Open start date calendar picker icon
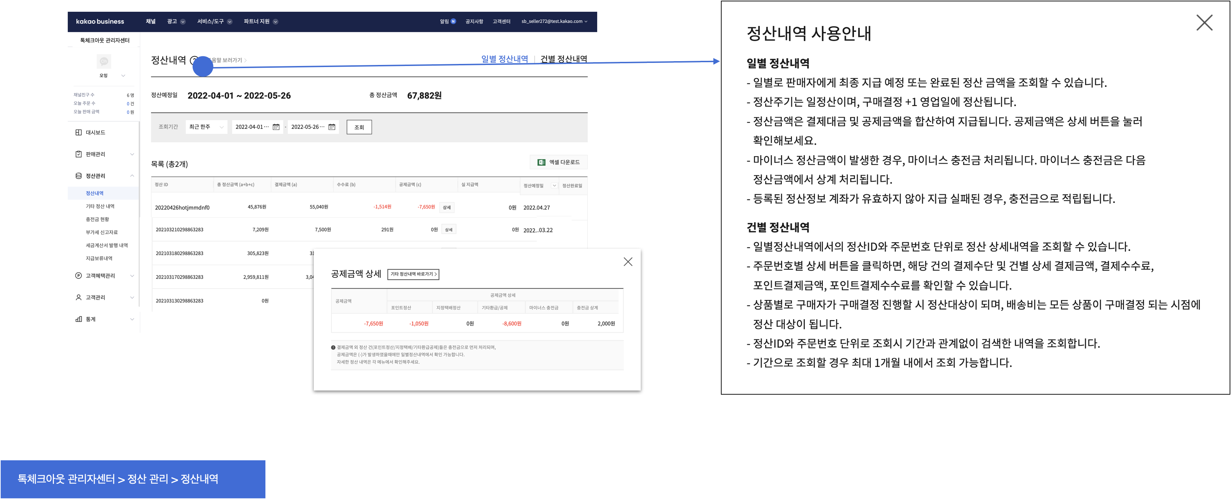 276,127
